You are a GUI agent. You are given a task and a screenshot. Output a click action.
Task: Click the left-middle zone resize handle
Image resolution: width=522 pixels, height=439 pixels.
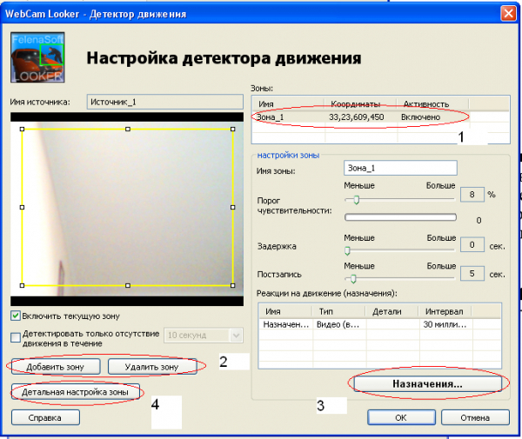click(23, 207)
